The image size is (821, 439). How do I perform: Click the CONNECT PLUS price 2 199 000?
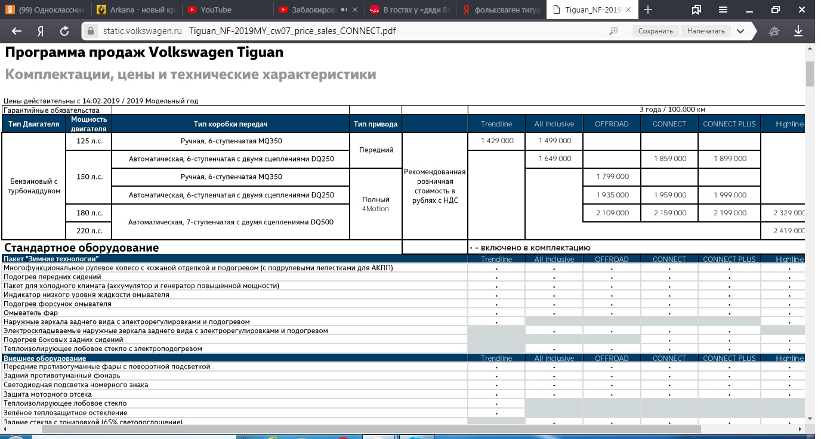coord(729,213)
